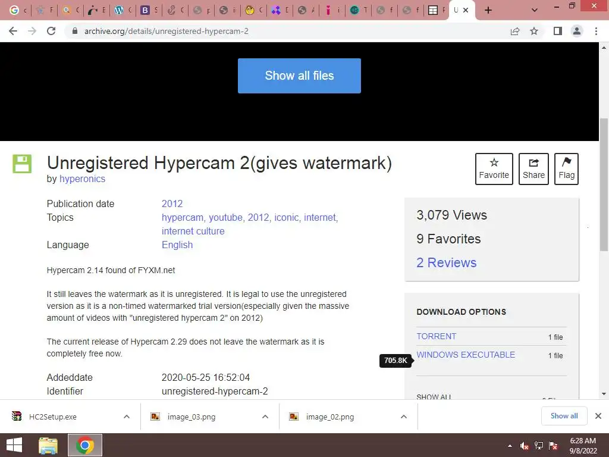Click the 9 Favorites text
Screen dimensions: 609x457
(x=448, y=239)
